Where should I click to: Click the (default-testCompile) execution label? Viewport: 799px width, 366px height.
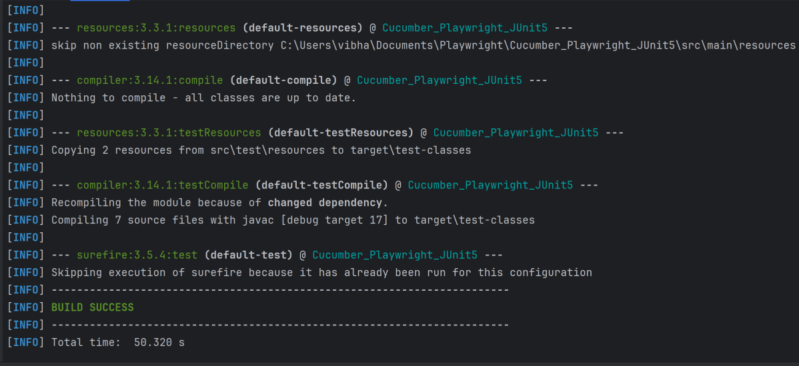(321, 185)
